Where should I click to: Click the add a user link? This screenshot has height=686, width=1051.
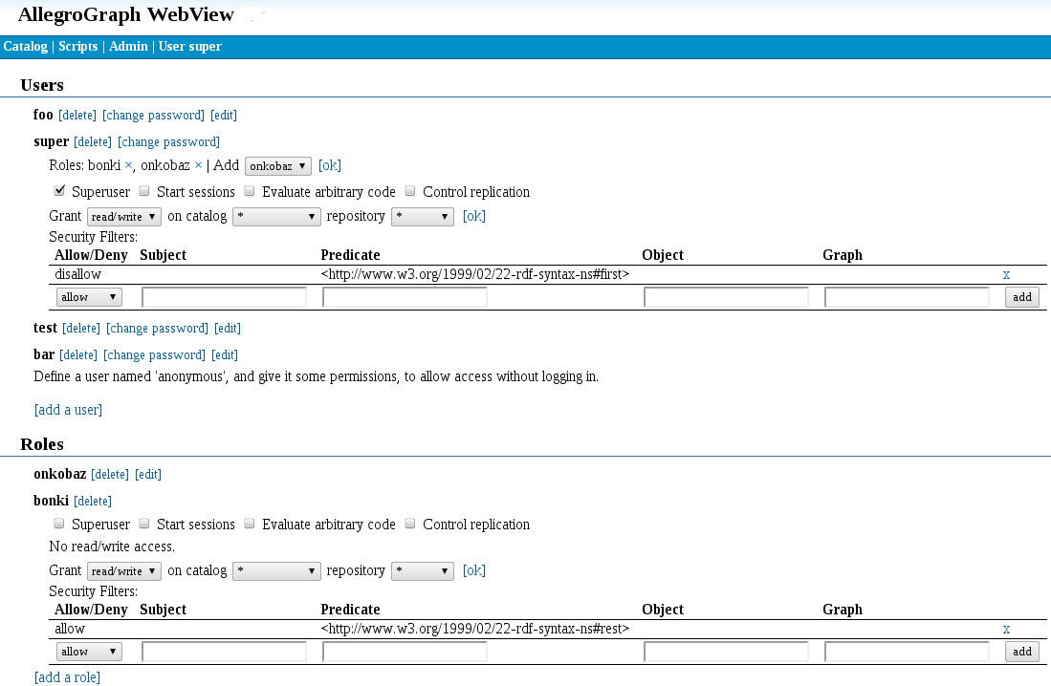[68, 409]
